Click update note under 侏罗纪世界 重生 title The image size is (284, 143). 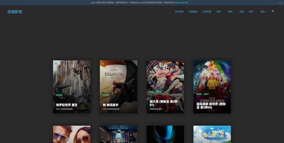tap(64, 109)
